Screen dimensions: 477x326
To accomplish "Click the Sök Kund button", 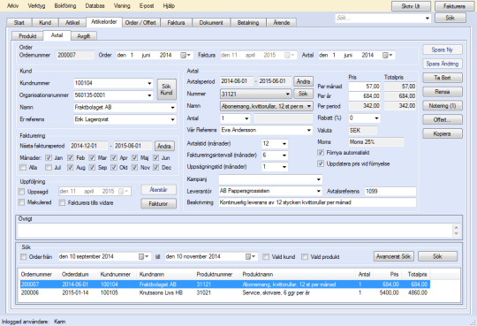I will pos(166,89).
